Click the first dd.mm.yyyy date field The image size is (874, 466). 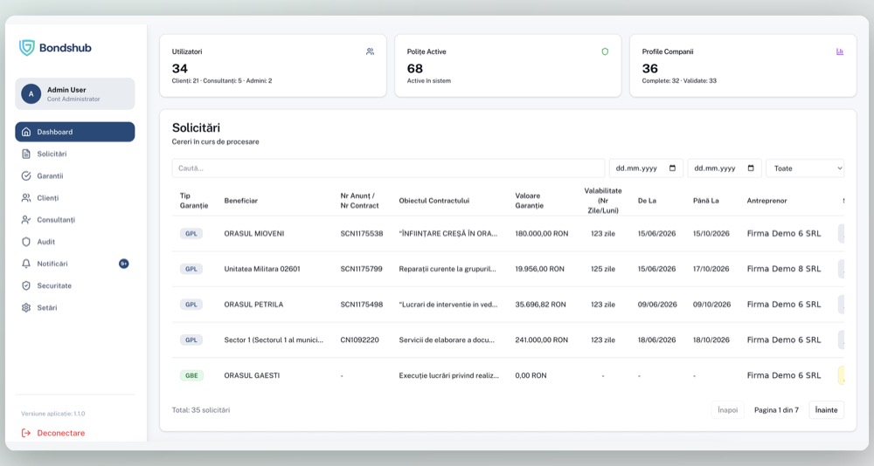coord(646,168)
